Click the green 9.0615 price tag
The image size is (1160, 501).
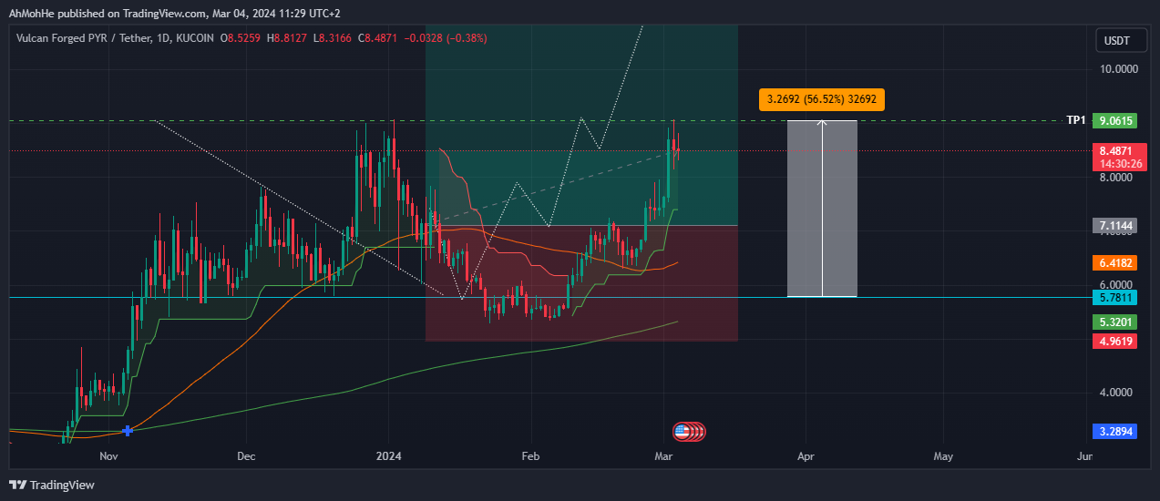point(1115,120)
